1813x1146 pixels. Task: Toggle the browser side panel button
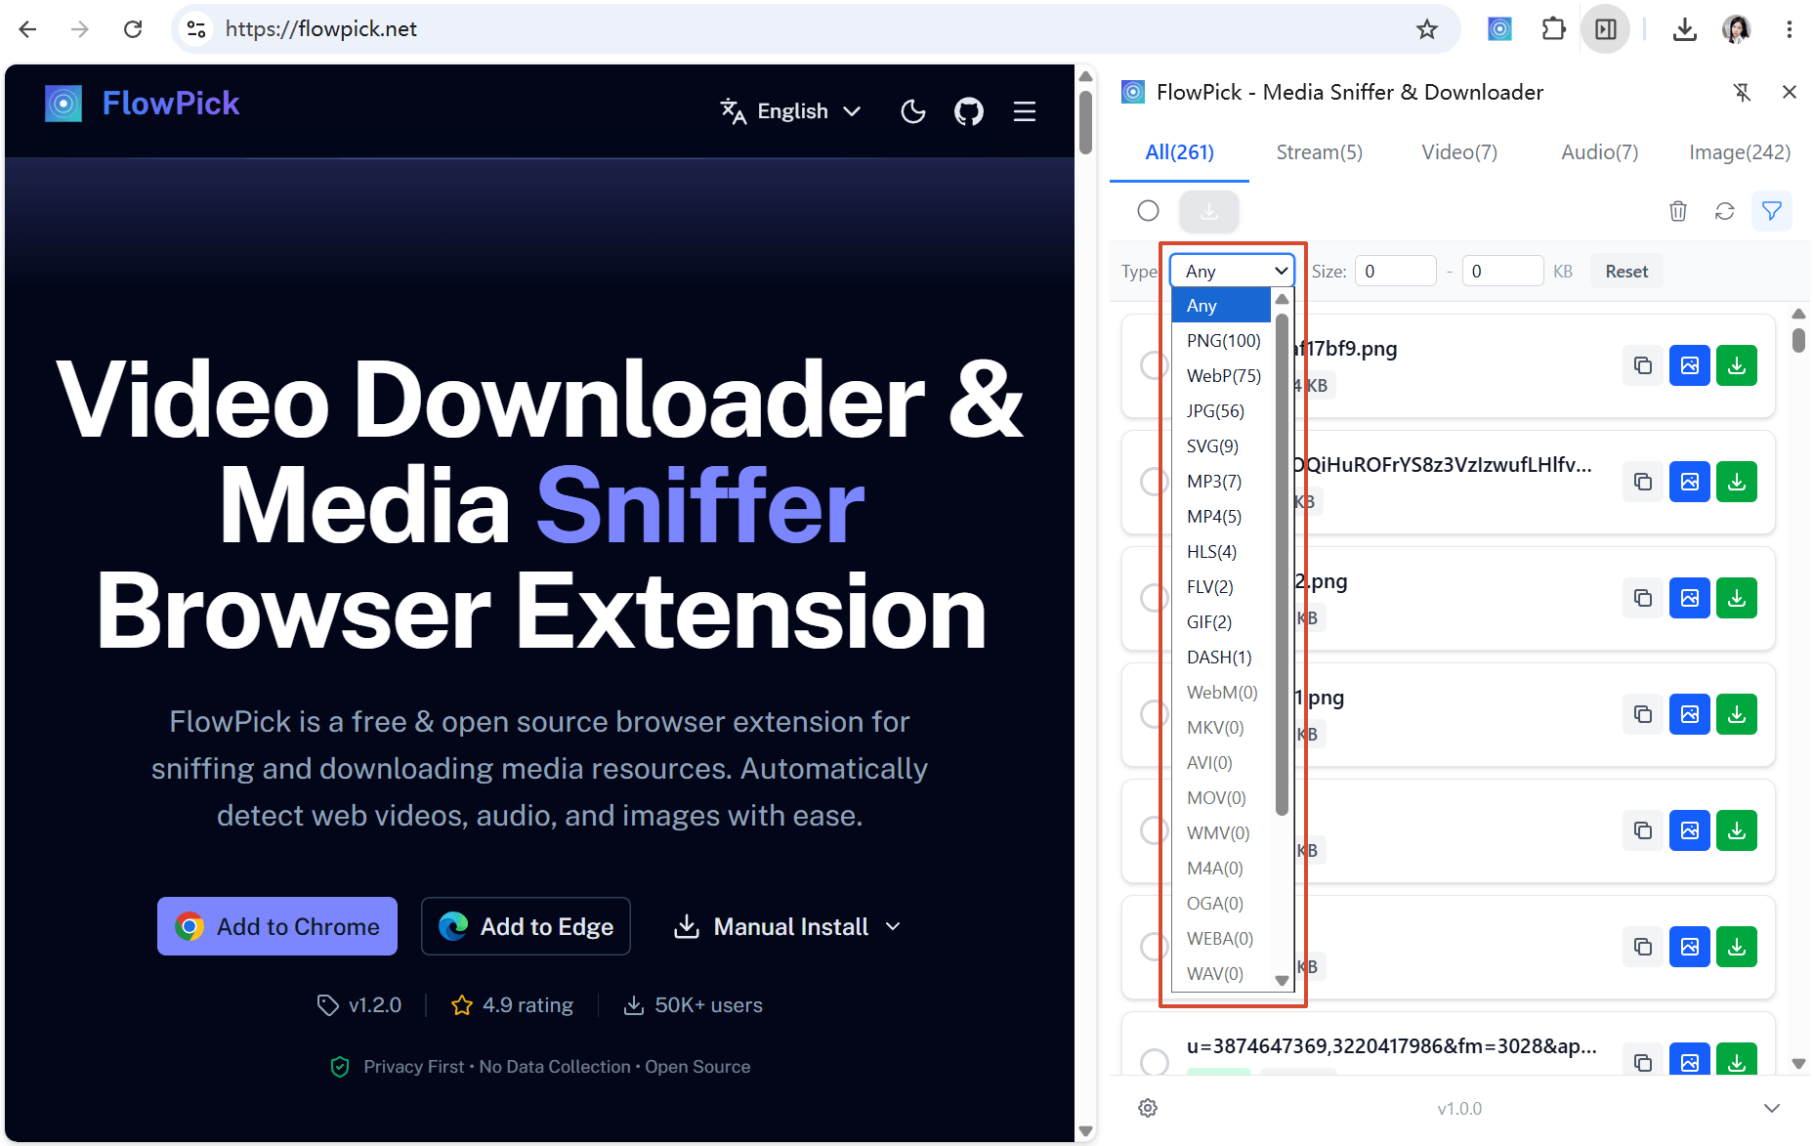pyautogui.click(x=1606, y=29)
